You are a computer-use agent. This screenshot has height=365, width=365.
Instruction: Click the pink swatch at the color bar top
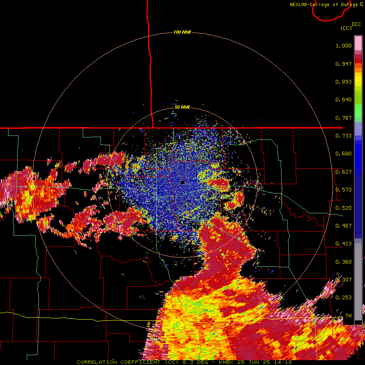coord(358,43)
